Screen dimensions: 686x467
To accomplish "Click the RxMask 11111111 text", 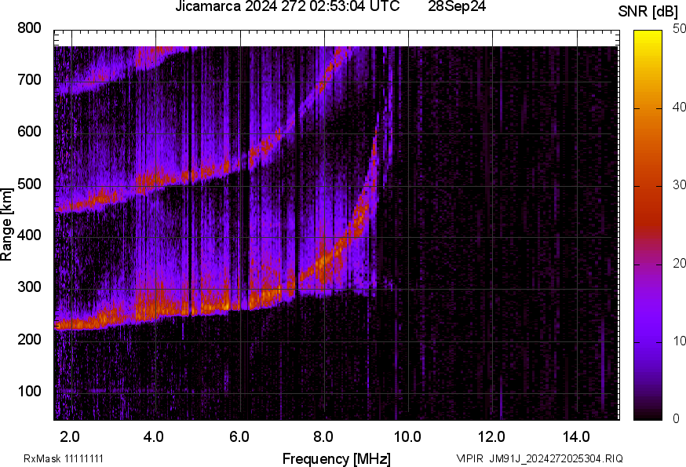I will pyautogui.click(x=64, y=458).
